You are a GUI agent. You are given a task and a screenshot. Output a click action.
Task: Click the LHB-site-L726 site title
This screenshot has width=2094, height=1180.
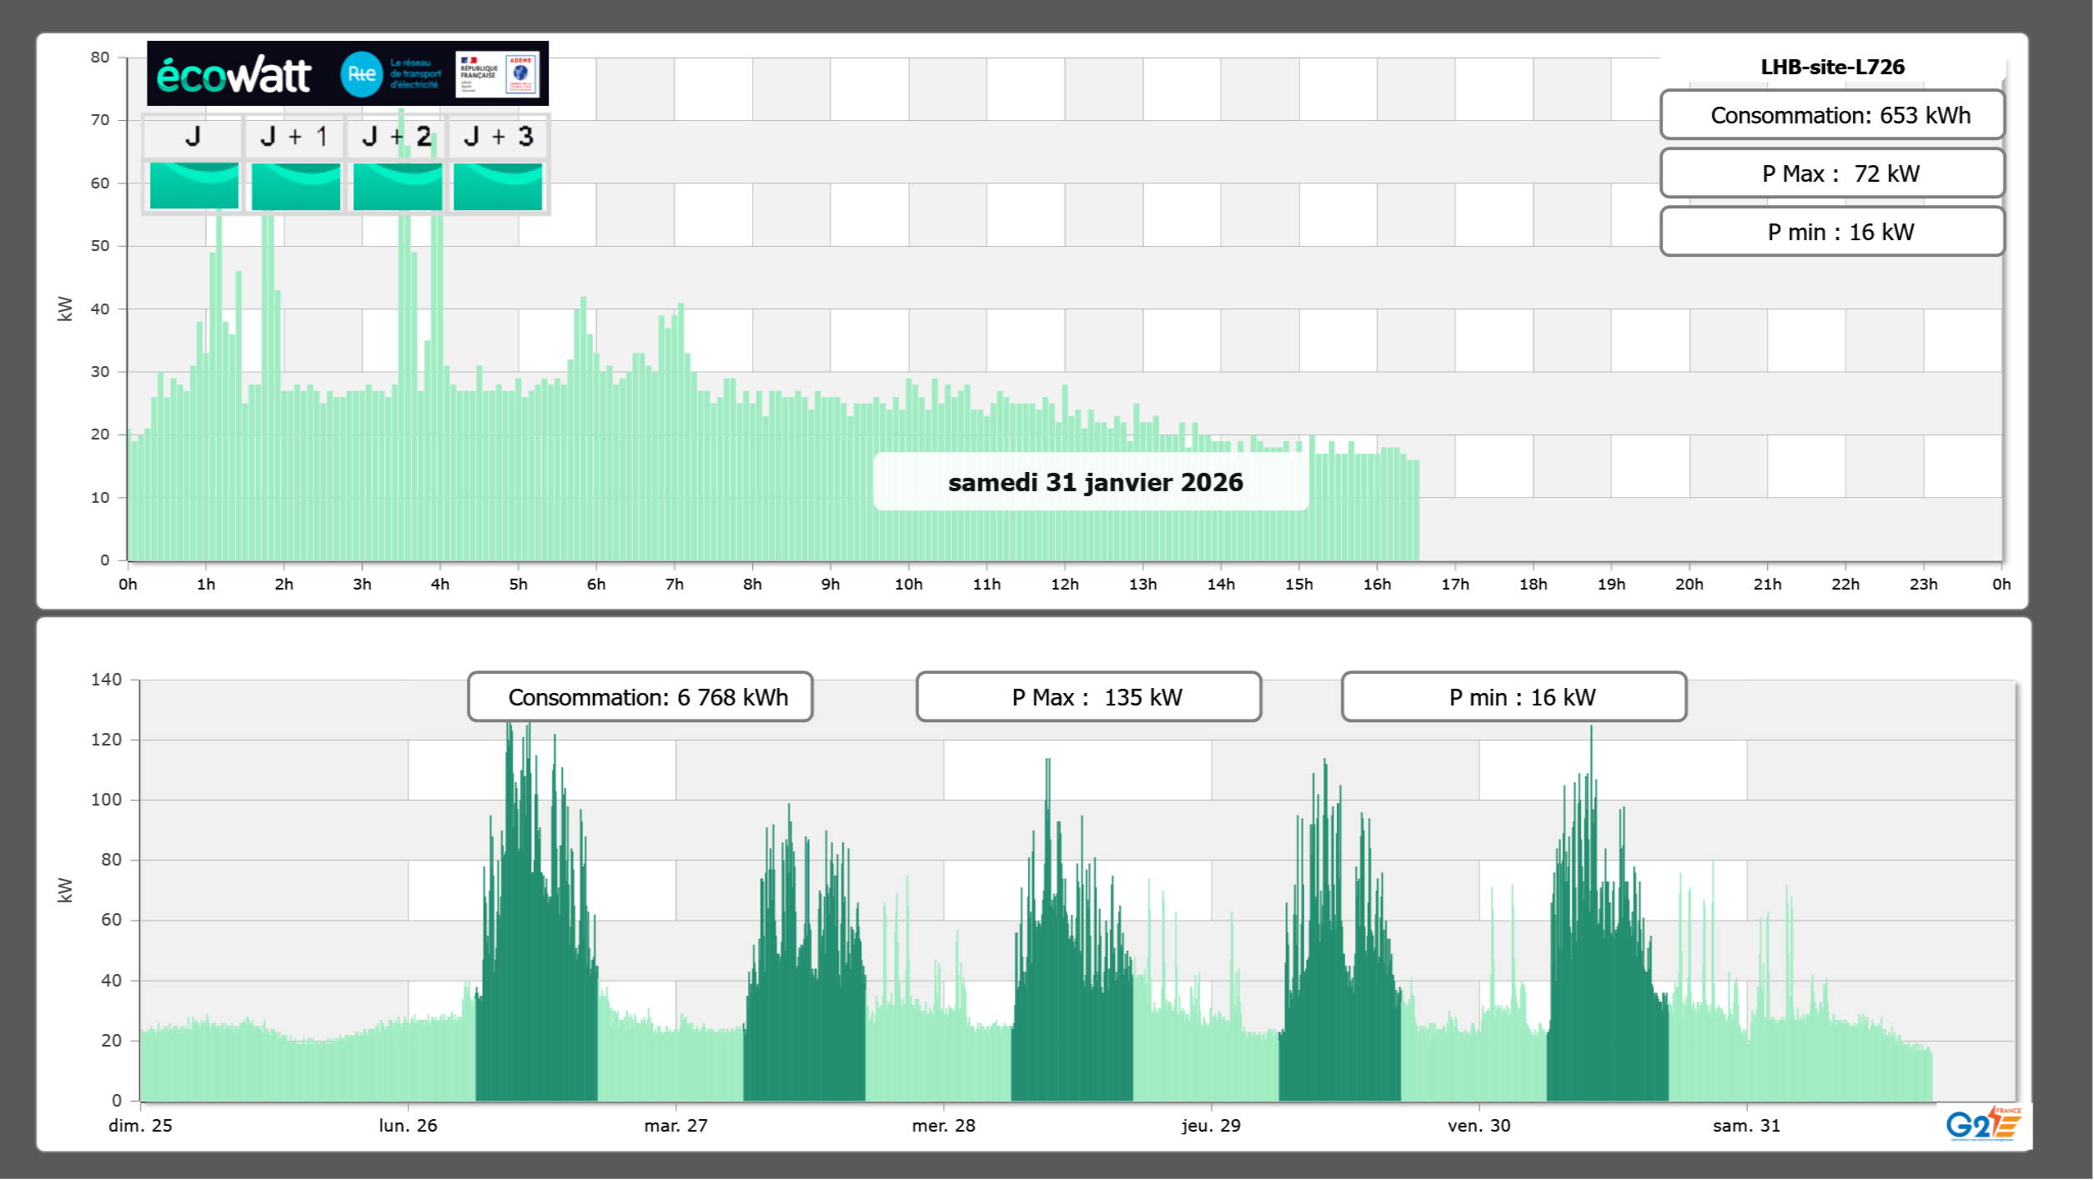click(x=1832, y=67)
